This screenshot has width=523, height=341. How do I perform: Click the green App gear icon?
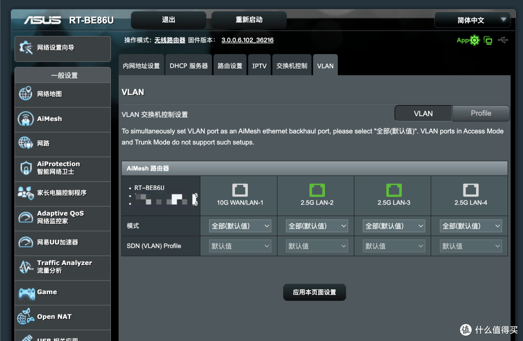pos(474,41)
